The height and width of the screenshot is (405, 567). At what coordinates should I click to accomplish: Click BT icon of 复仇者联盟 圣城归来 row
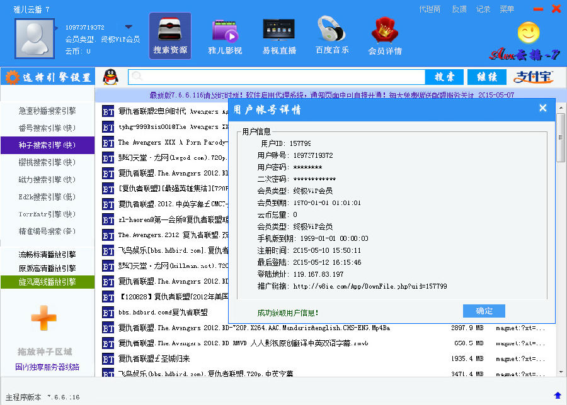click(108, 359)
